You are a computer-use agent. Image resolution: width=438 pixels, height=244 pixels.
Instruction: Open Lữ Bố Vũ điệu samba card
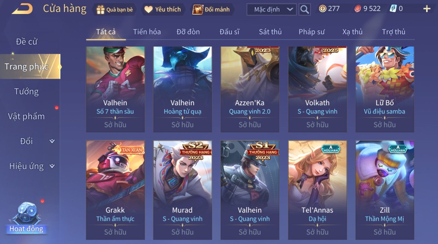click(384, 89)
